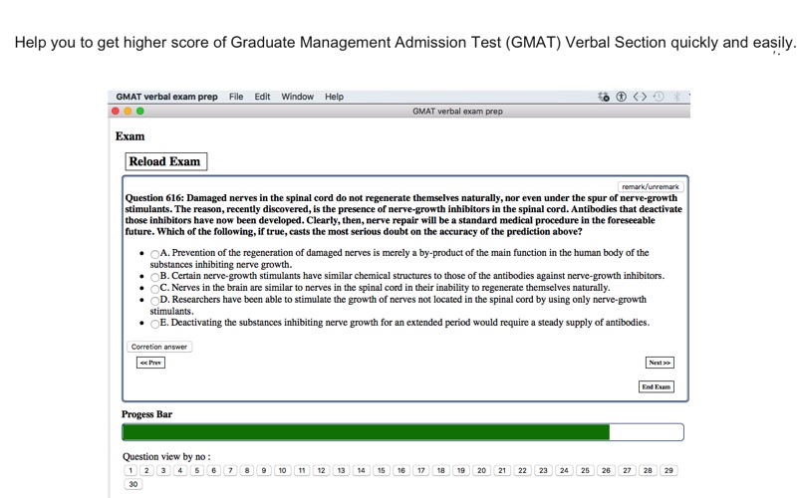Jump to question number 8
The height and width of the screenshot is (498, 797).
point(247,470)
